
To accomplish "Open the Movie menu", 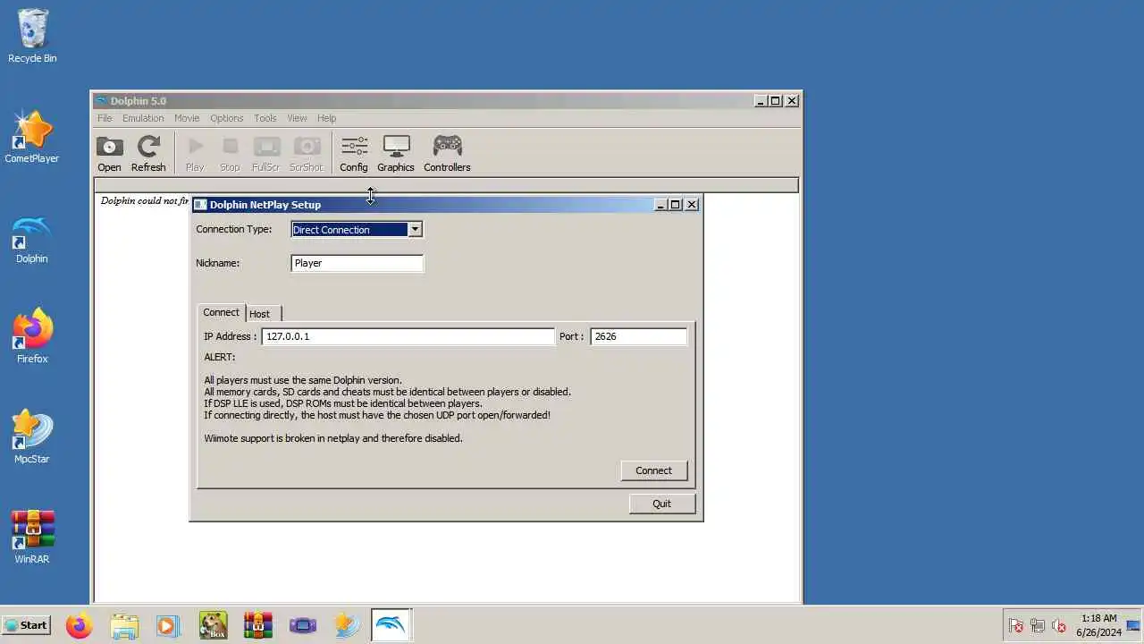I will pyautogui.click(x=187, y=118).
